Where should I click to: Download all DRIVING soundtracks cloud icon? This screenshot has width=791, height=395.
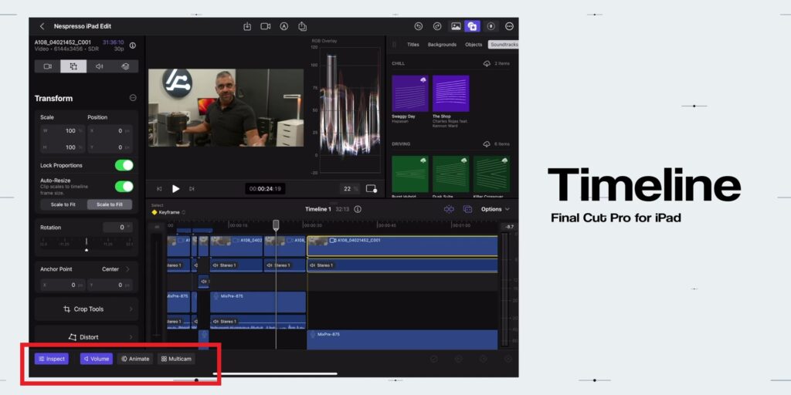(x=487, y=144)
